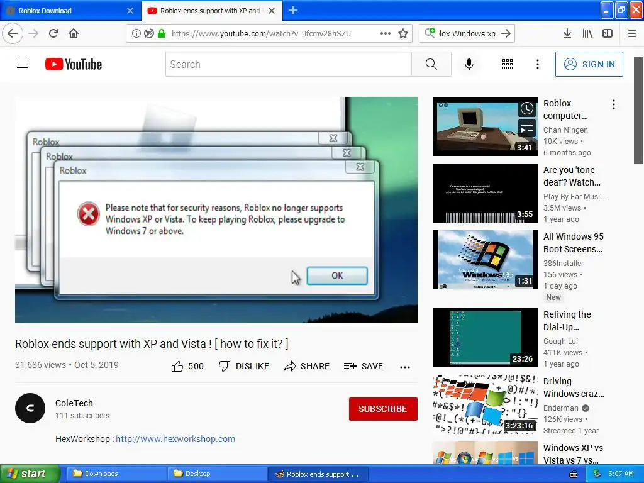Click the browser forward arrow

[33, 34]
